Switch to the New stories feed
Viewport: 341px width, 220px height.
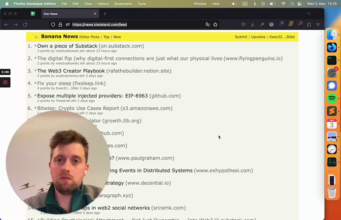(x=117, y=37)
